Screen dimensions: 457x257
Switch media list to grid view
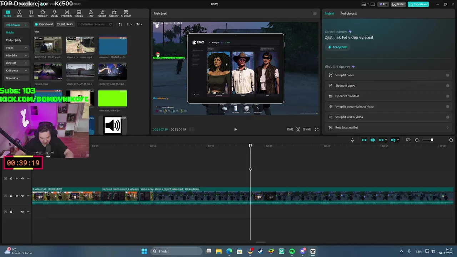pyautogui.click(x=120, y=24)
